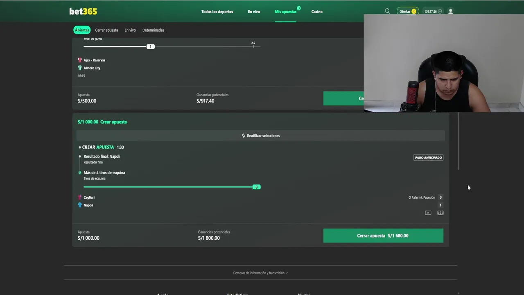Image resolution: width=524 pixels, height=295 pixels.
Task: Click the partially hidden green Cerrar button
Action: tap(343, 98)
